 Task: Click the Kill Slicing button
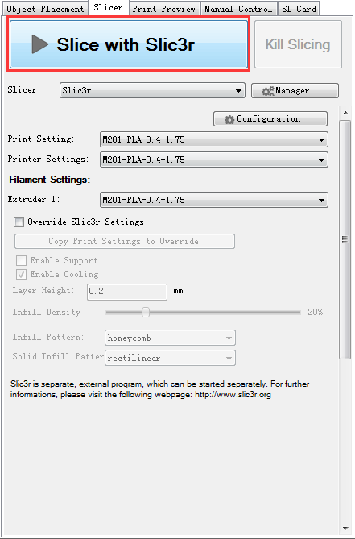pos(298,44)
